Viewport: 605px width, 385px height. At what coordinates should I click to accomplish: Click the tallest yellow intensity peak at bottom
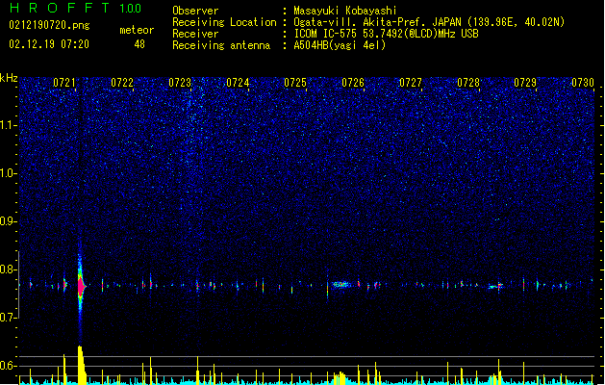tap(81, 365)
